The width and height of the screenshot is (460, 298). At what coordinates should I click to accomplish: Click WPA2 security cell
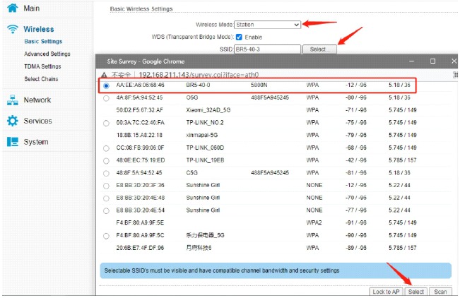coord(314,223)
